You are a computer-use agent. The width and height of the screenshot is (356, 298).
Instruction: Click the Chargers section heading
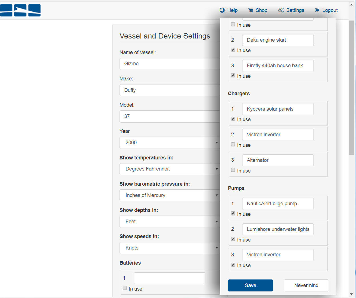pos(239,94)
